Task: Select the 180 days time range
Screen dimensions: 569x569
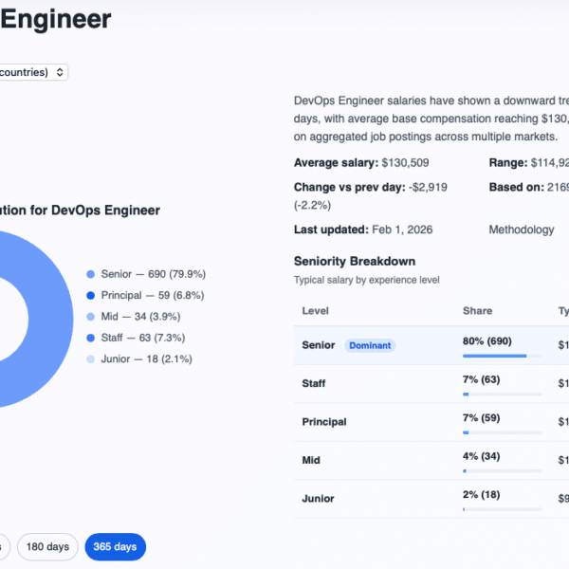Action: (x=46, y=546)
